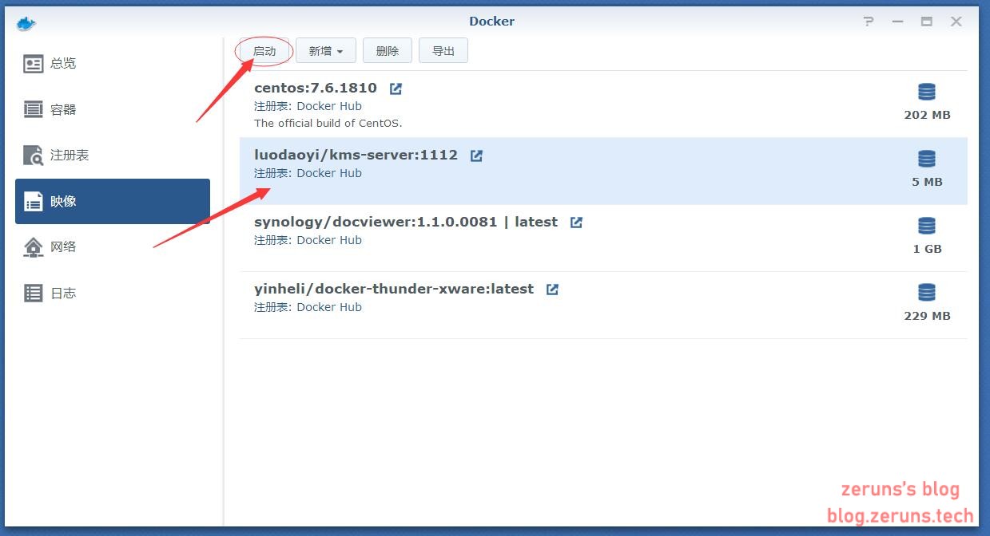Click the database icon above 229 MB

(x=927, y=293)
